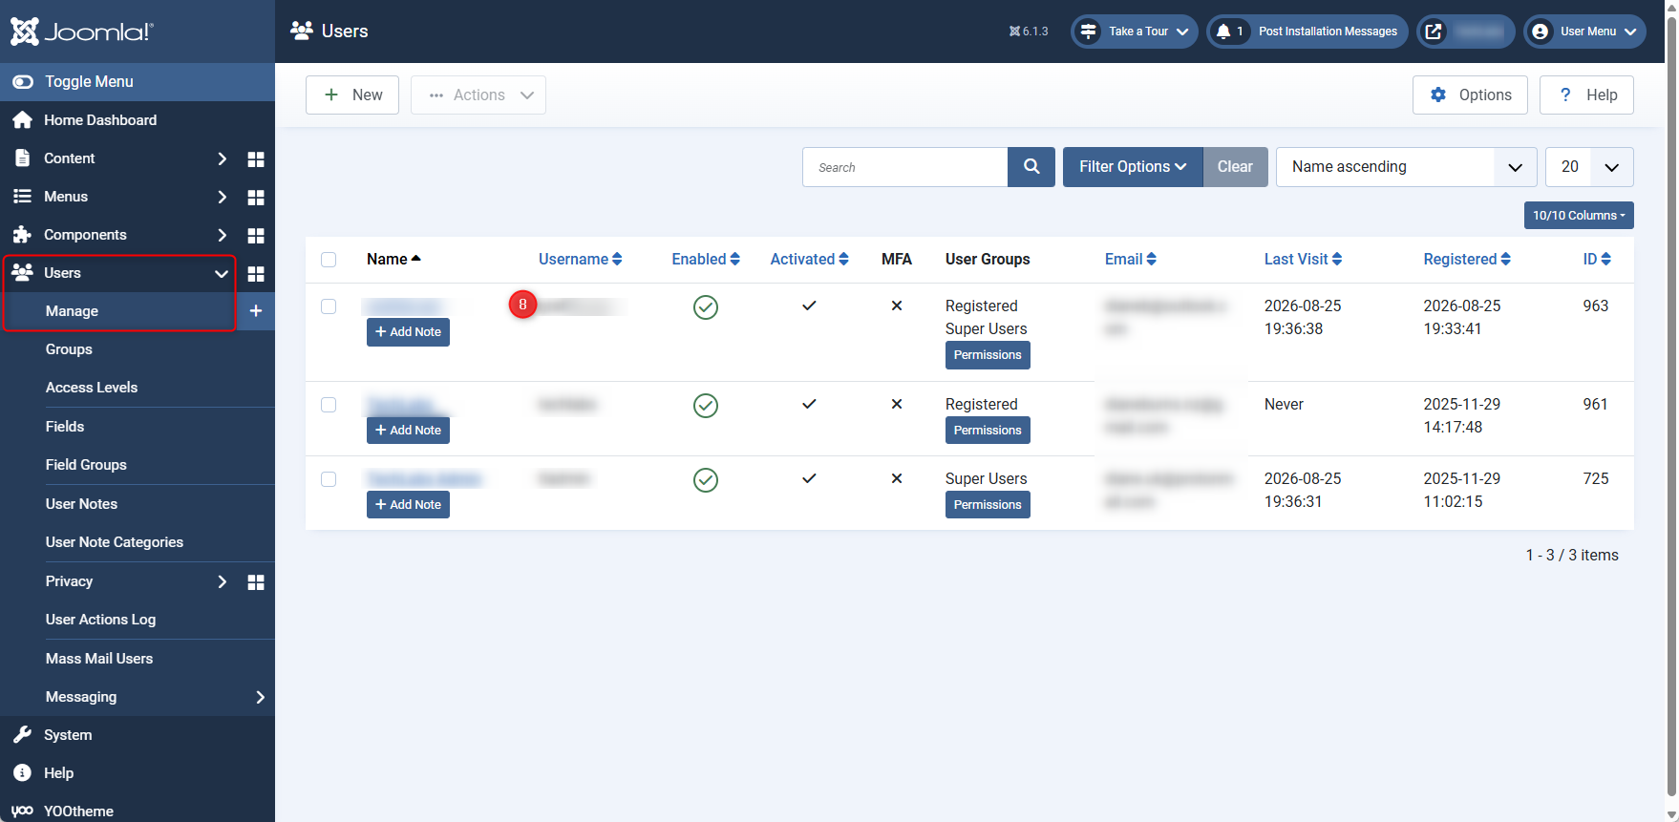Image resolution: width=1679 pixels, height=822 pixels.
Task: Sort by Last Visit column
Action: (1303, 260)
